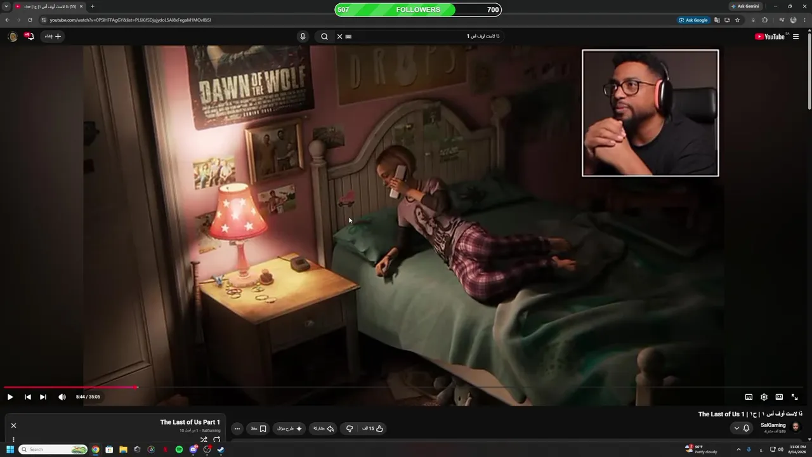Open the video share button
812x457 pixels.
click(324, 428)
